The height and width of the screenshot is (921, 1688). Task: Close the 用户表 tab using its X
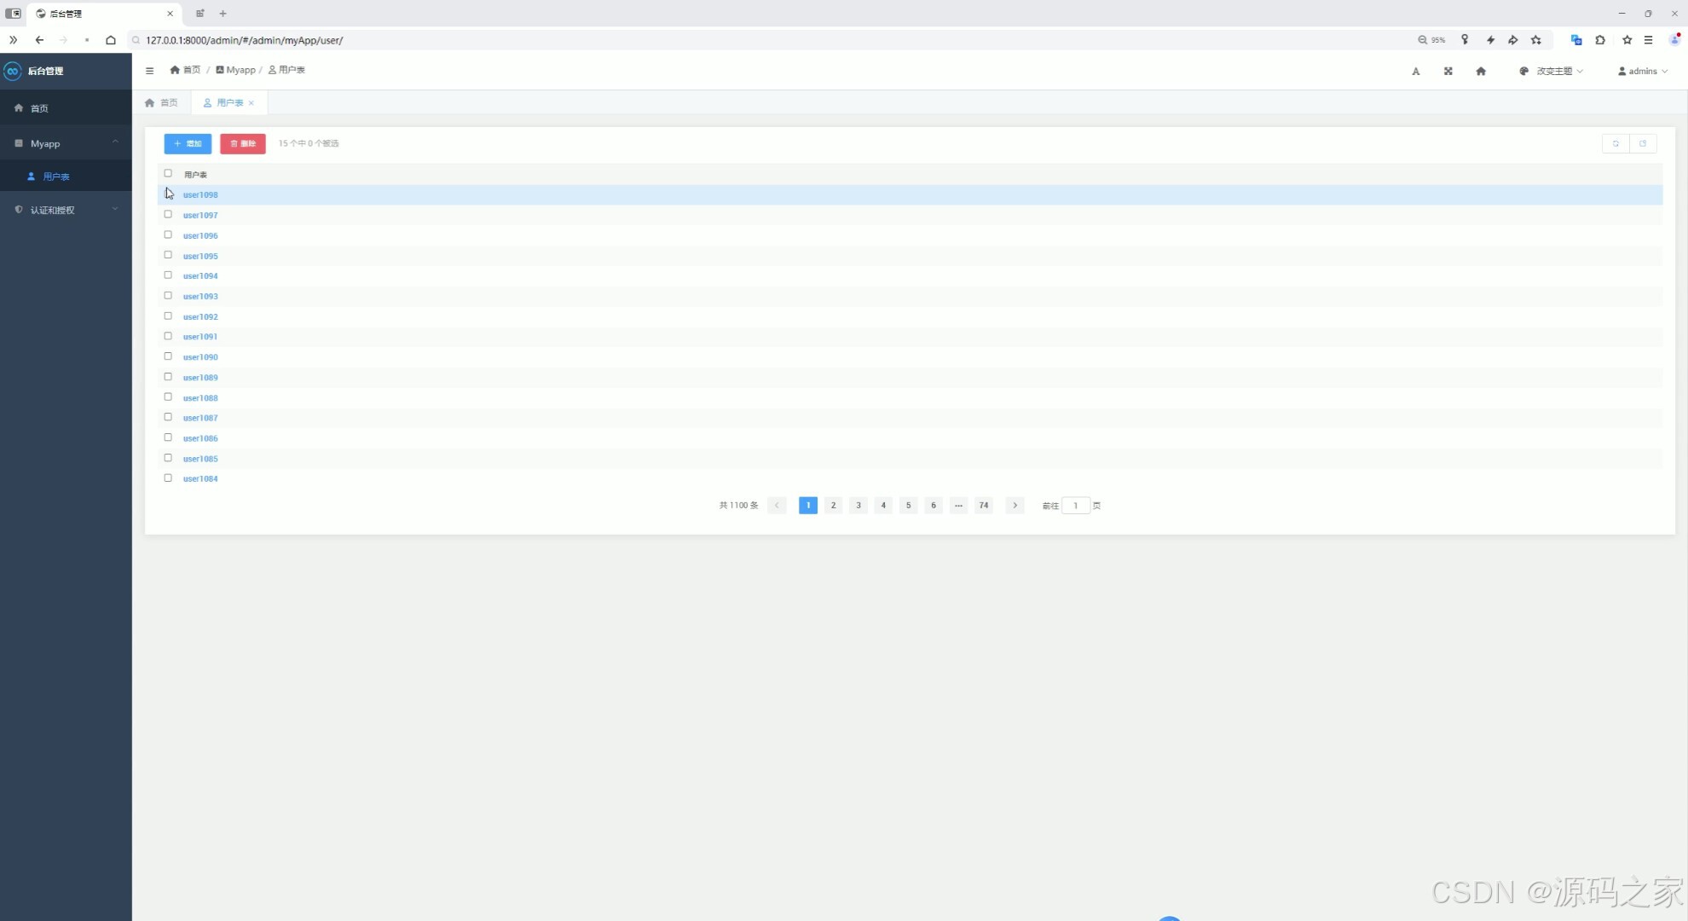pyautogui.click(x=251, y=103)
